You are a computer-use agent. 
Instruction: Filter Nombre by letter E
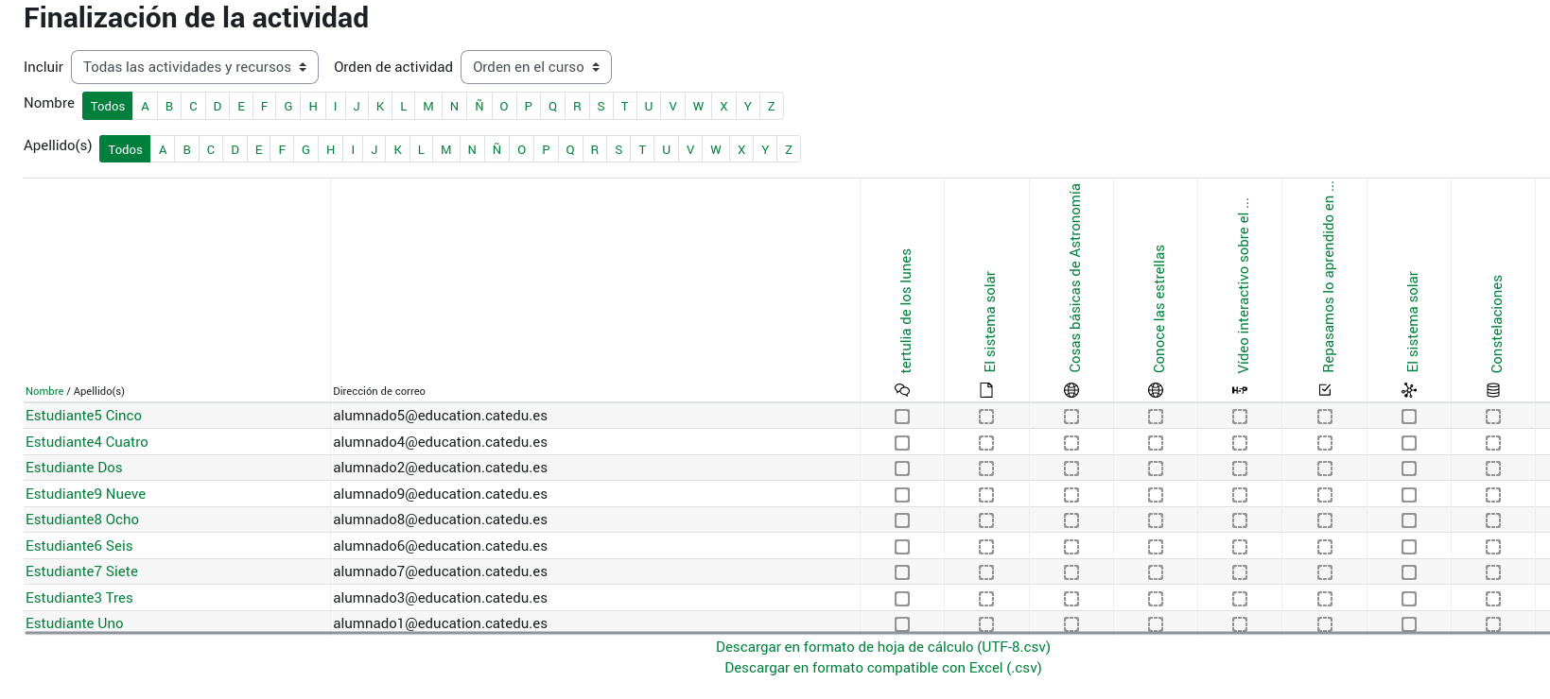tap(241, 106)
